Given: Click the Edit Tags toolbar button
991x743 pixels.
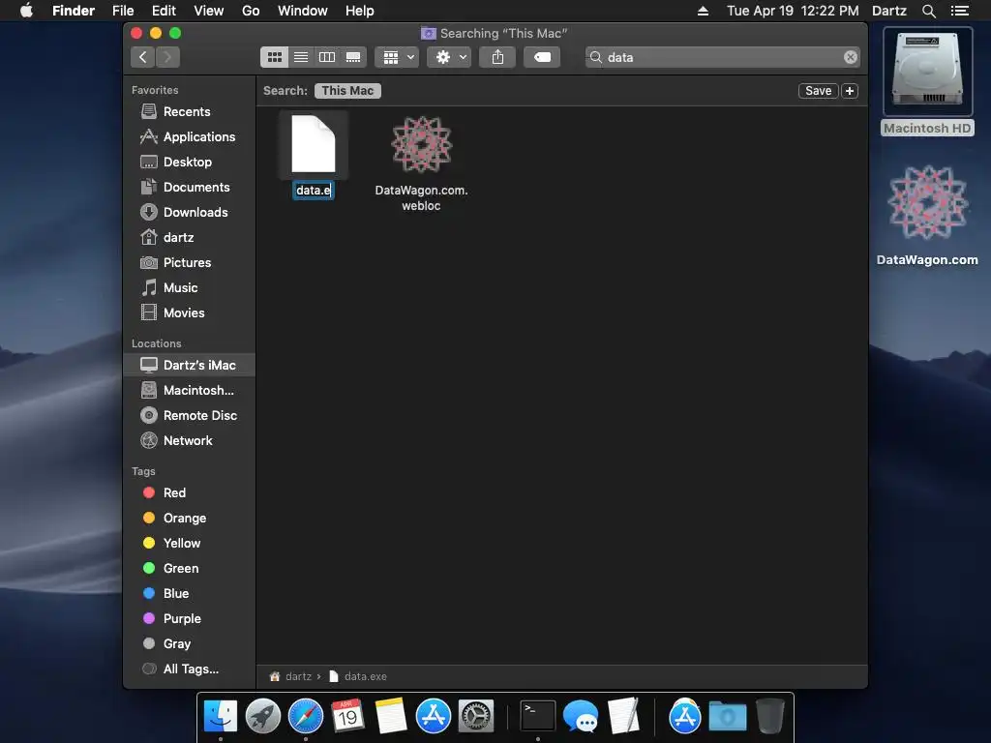Looking at the screenshot, I should 542,57.
